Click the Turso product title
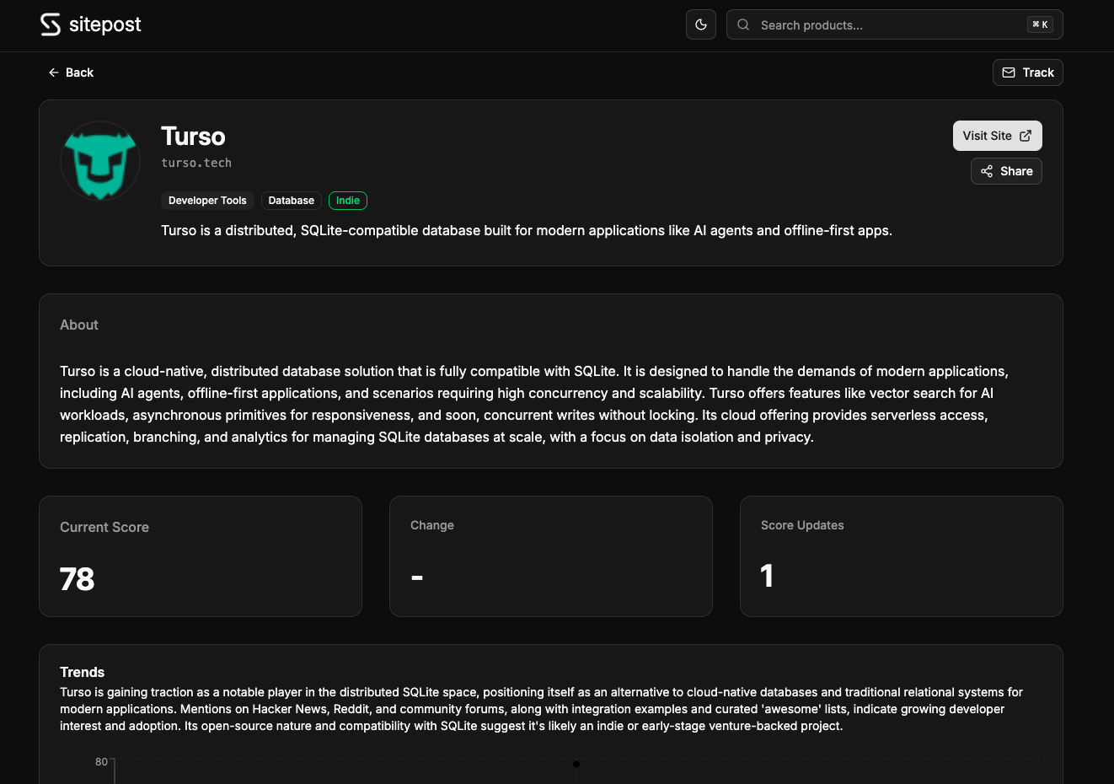Viewport: 1114px width, 784px height. [193, 136]
